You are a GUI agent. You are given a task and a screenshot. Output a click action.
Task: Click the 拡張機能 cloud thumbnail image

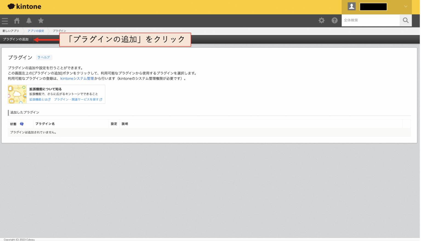tap(17, 94)
